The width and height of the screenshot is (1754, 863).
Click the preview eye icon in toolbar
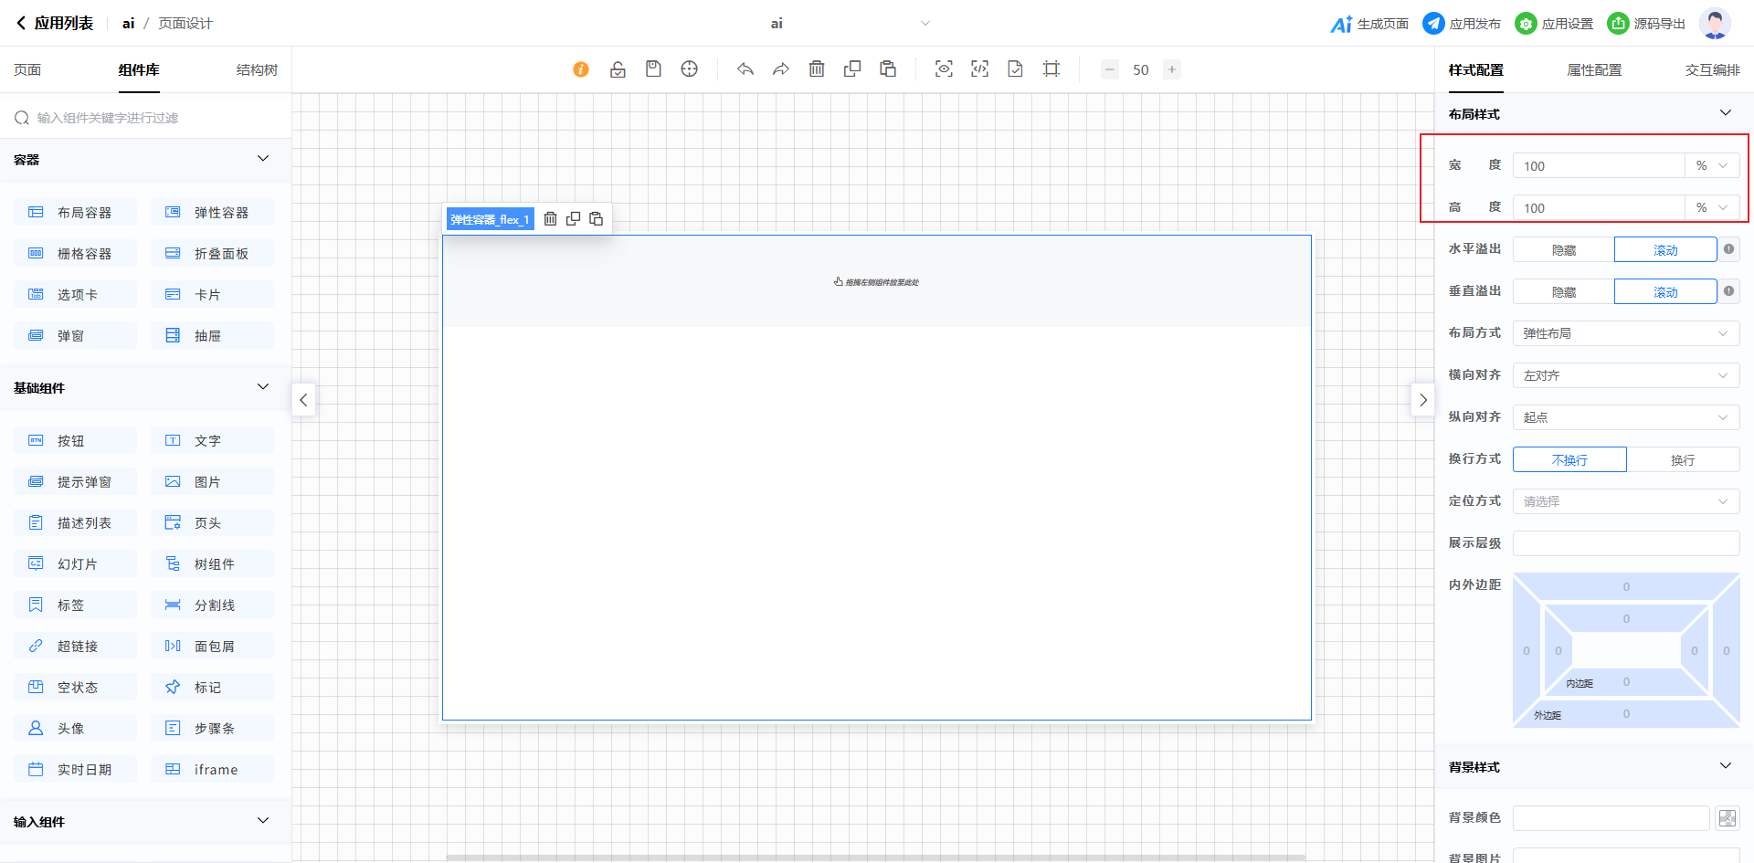944,69
